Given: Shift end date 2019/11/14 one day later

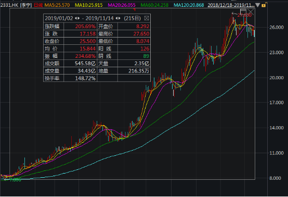Looking at the screenshot, I should coord(120,18).
